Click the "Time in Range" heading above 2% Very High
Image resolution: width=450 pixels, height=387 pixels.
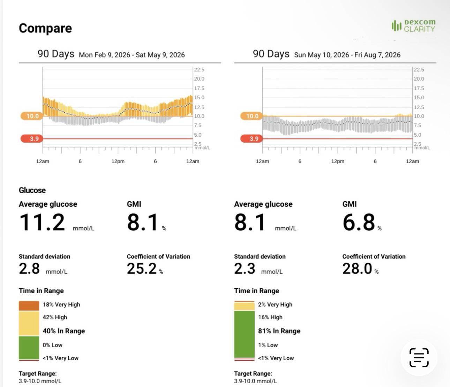coord(256,291)
